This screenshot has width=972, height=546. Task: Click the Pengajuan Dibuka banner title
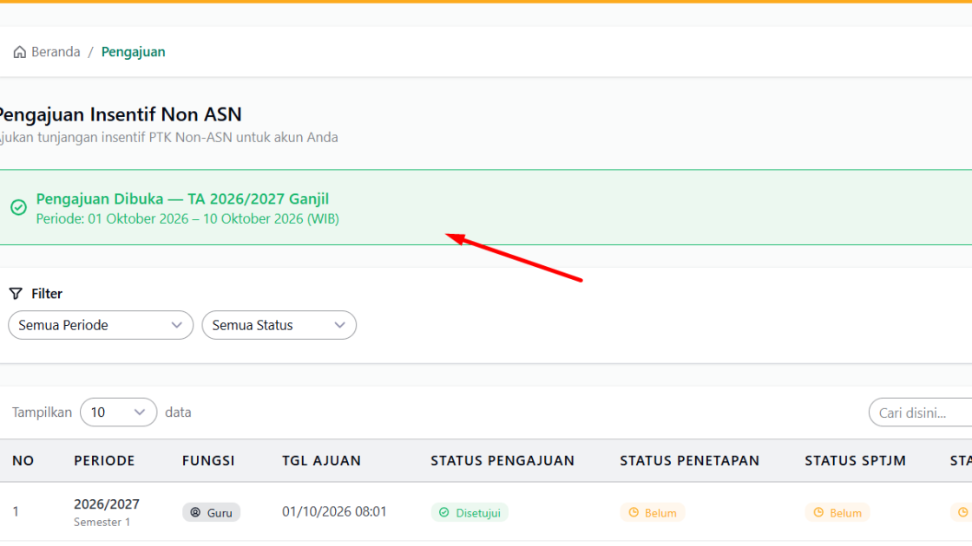[182, 198]
